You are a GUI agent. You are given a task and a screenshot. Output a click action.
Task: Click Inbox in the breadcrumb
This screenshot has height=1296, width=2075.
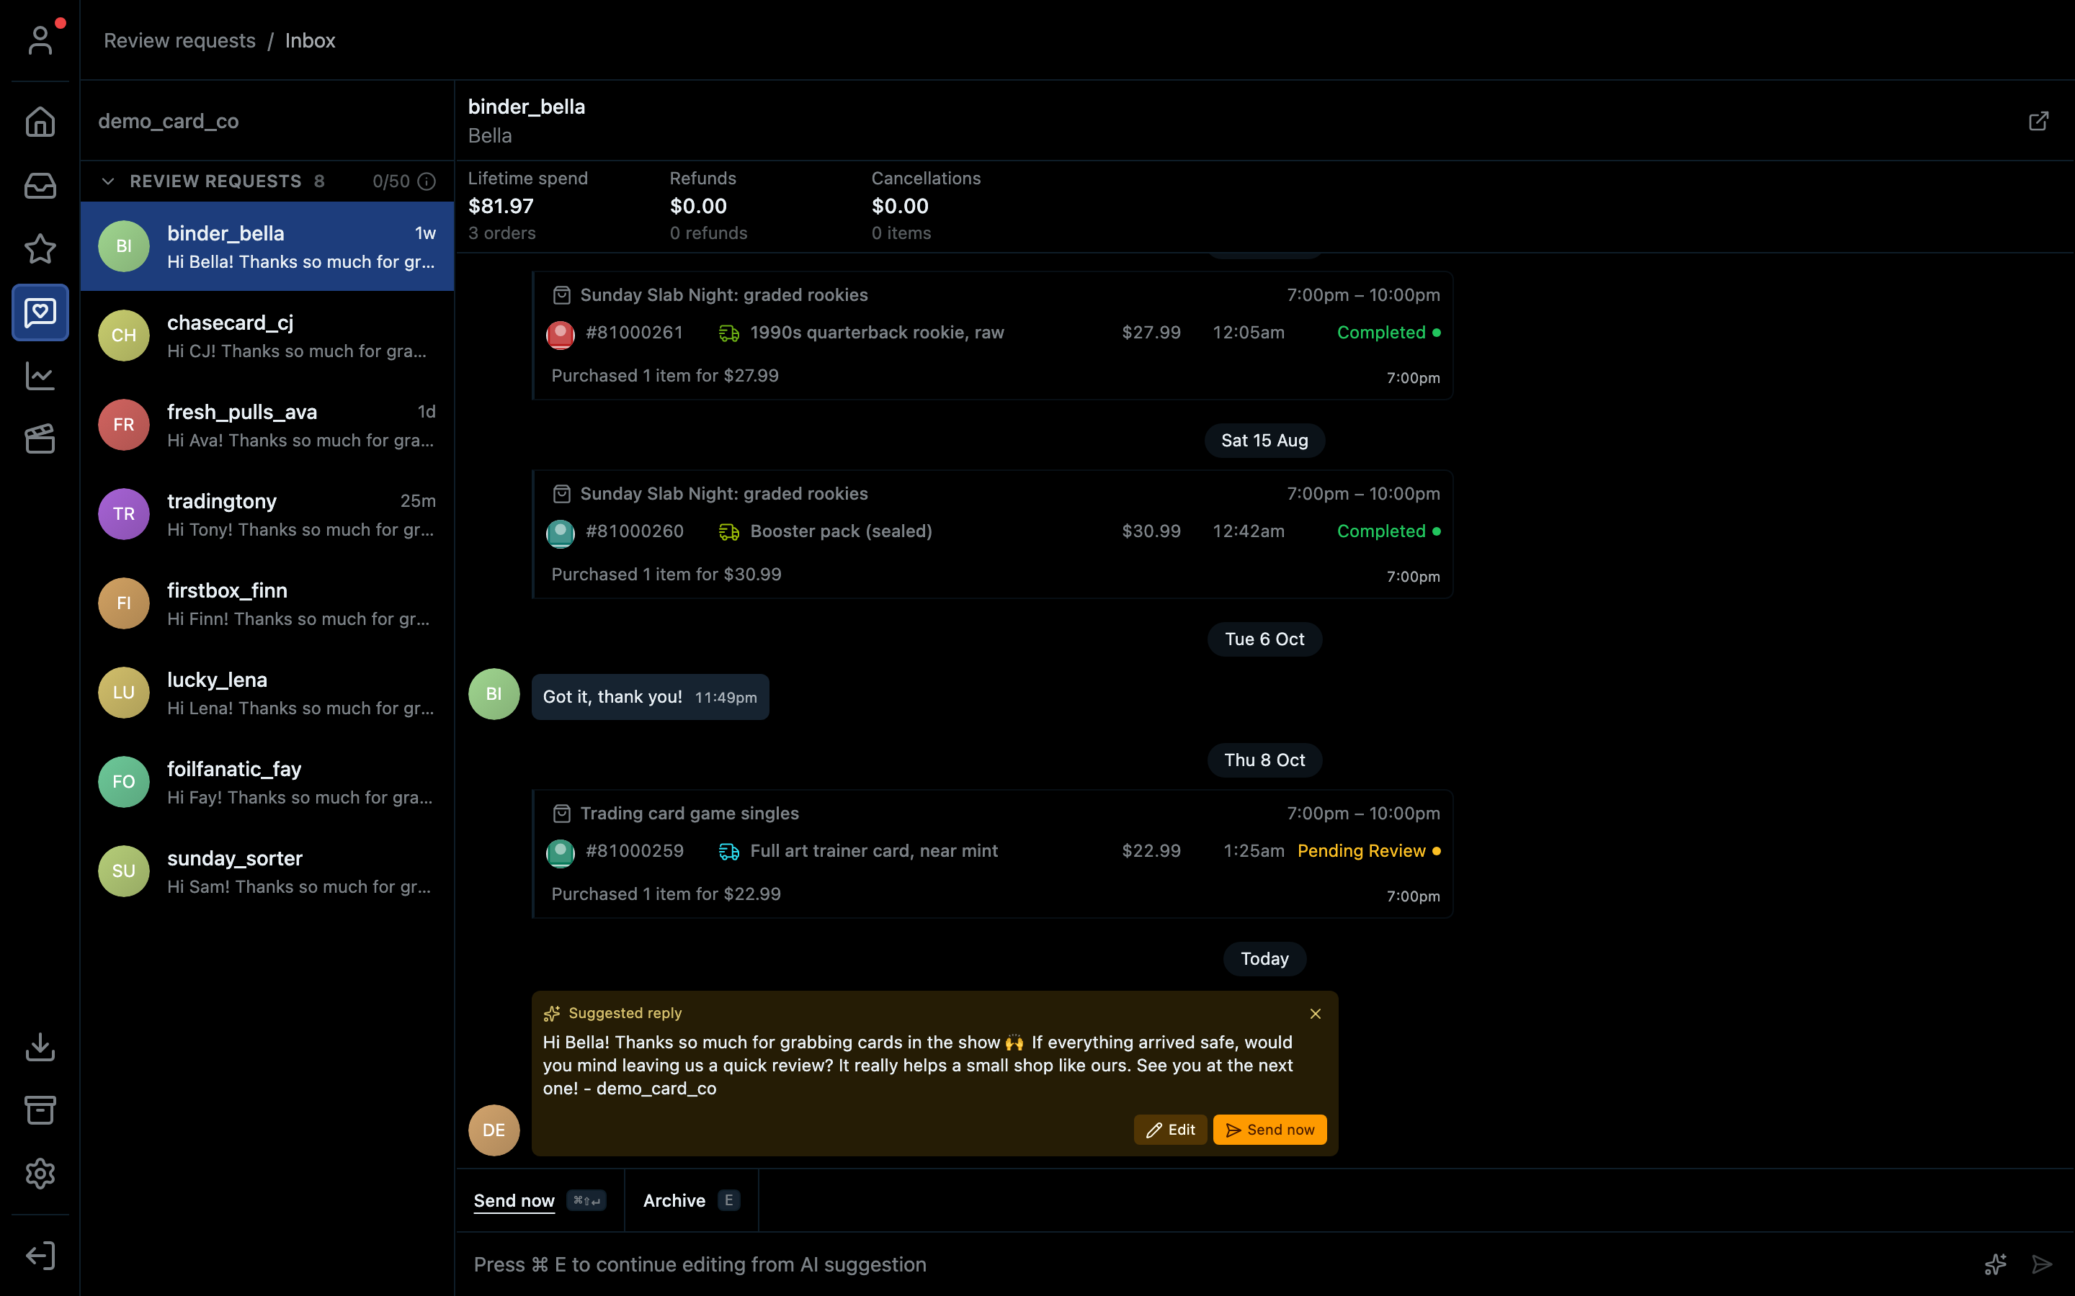click(310, 40)
